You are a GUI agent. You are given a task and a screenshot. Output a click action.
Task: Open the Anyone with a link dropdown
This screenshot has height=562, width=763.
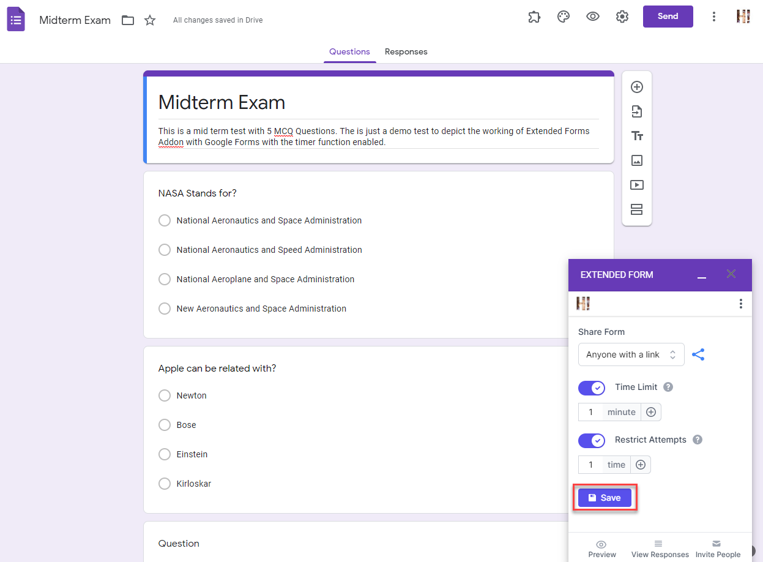point(631,354)
